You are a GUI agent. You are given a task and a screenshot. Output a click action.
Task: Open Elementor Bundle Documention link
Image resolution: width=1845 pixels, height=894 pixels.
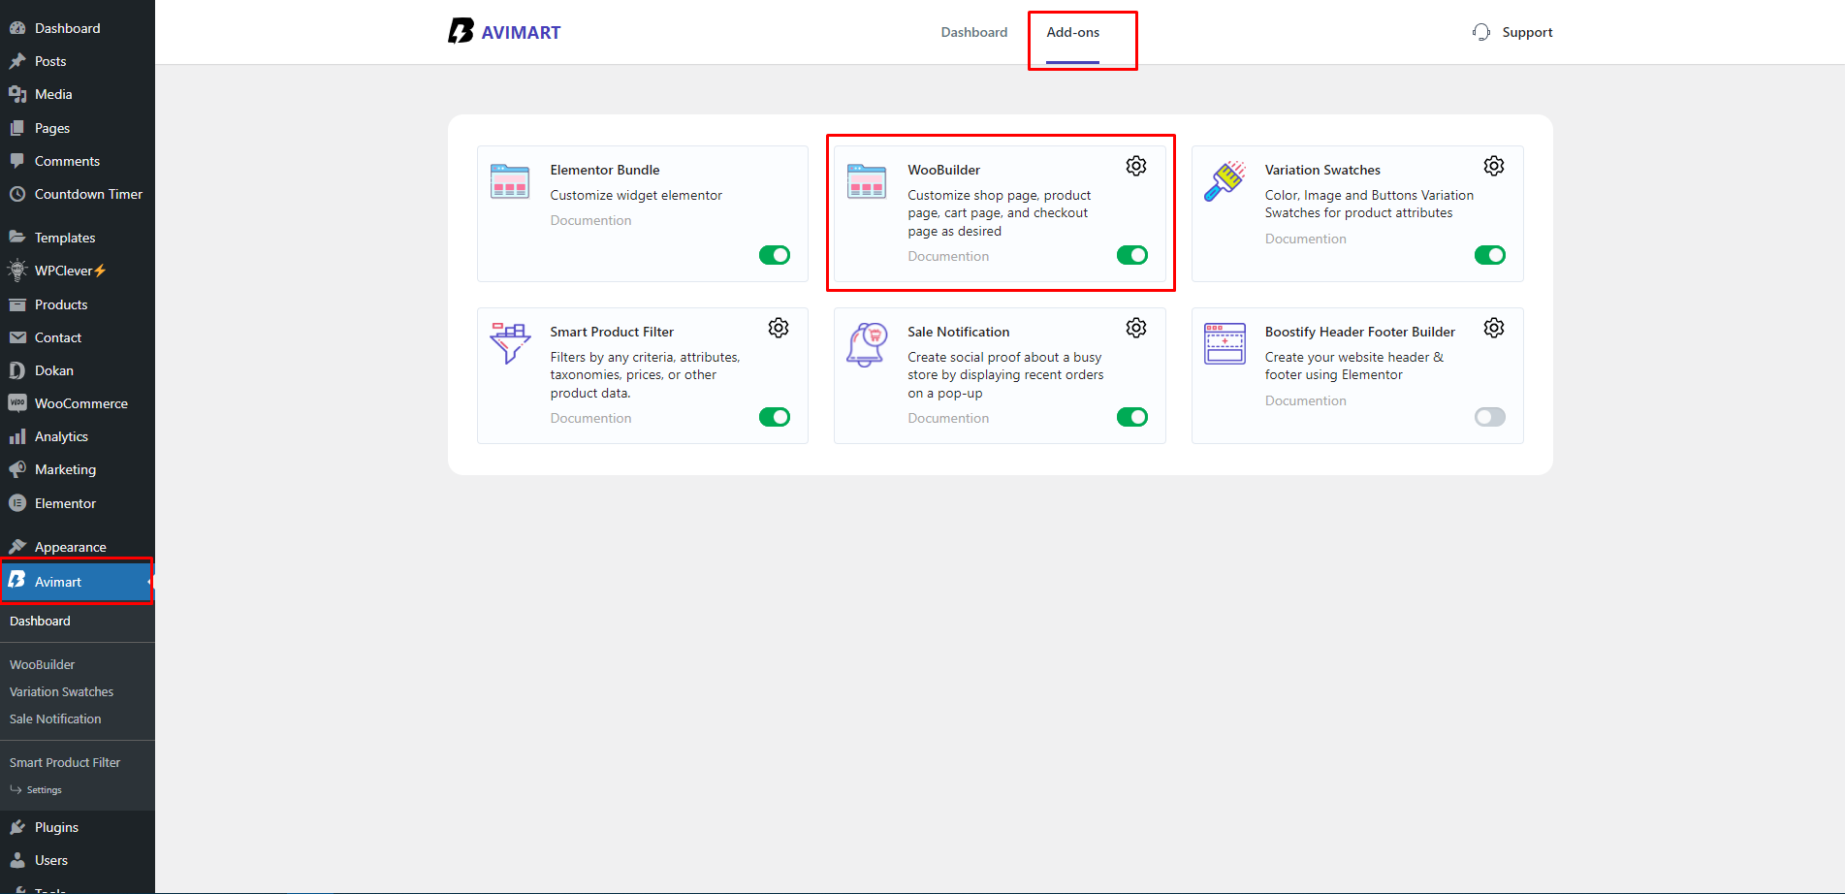point(590,220)
